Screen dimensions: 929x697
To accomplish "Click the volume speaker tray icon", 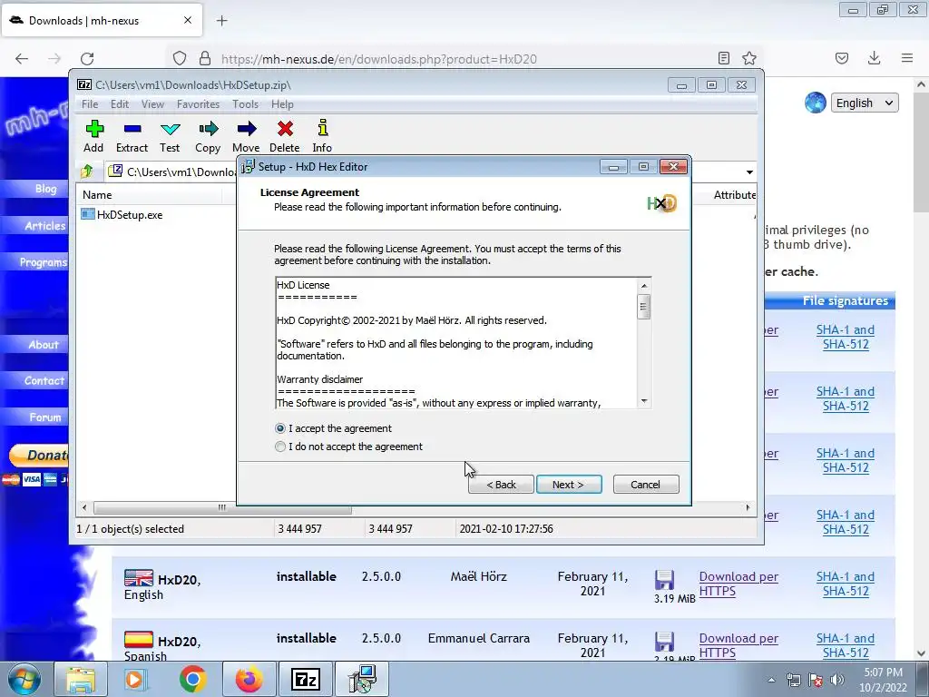I will (837, 680).
